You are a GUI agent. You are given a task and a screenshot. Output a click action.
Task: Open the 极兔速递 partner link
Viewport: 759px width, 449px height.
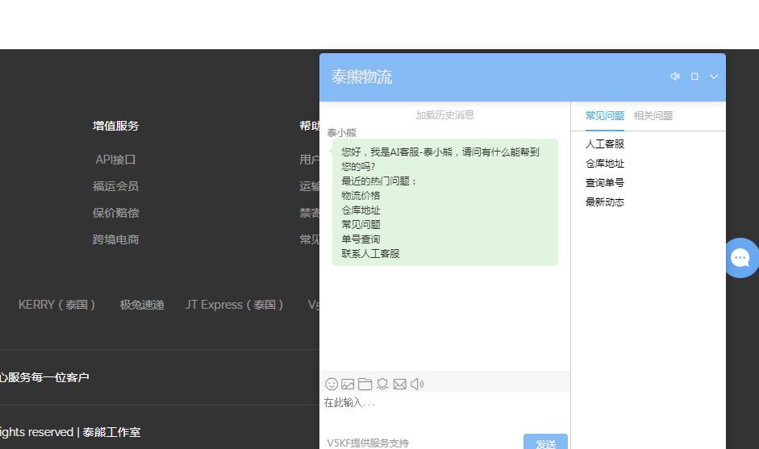(x=142, y=305)
